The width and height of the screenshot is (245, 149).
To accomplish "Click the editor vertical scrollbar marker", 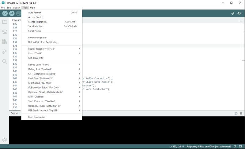I will point(243,60).
